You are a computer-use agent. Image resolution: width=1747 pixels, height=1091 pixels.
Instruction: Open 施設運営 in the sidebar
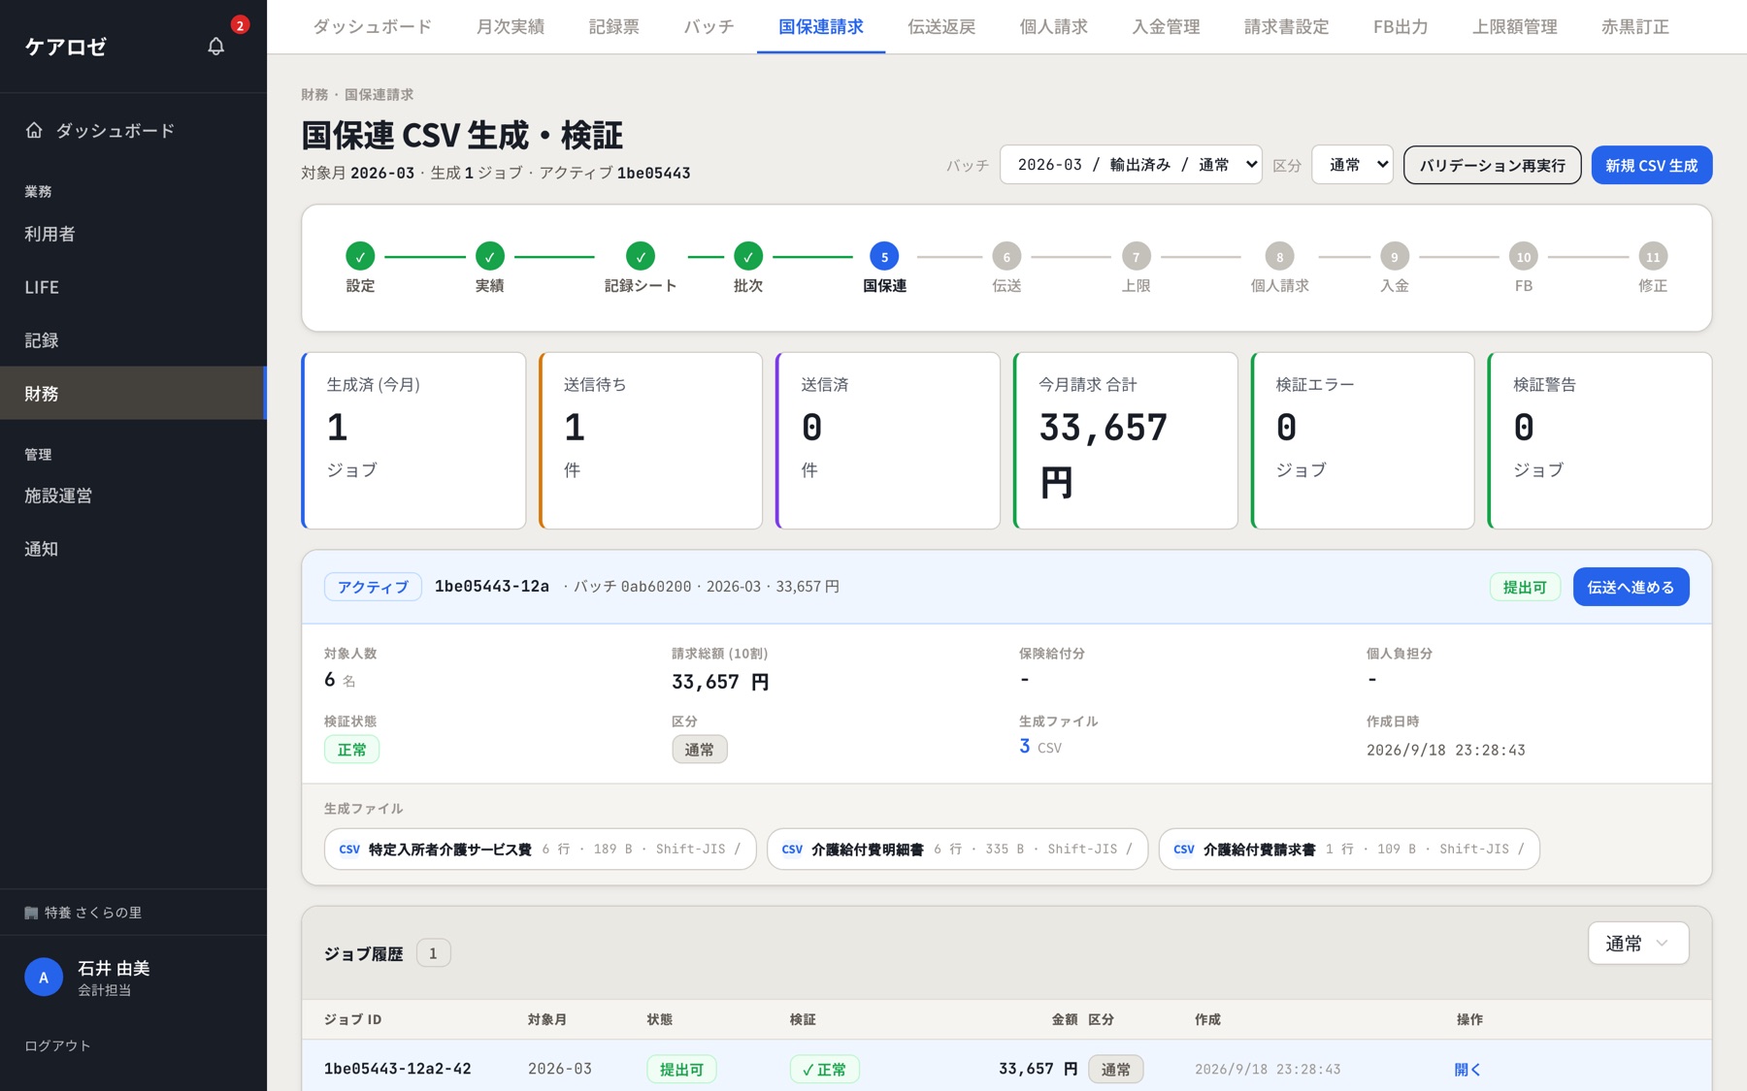click(133, 496)
